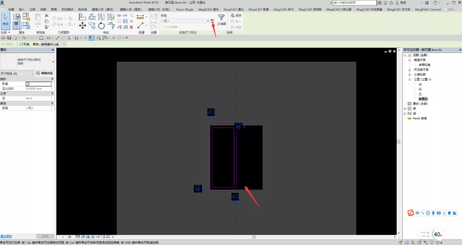The height and width of the screenshot is (245, 462).
Task: Select the 后 (Back) elevation view
Action: pyautogui.click(x=420, y=89)
